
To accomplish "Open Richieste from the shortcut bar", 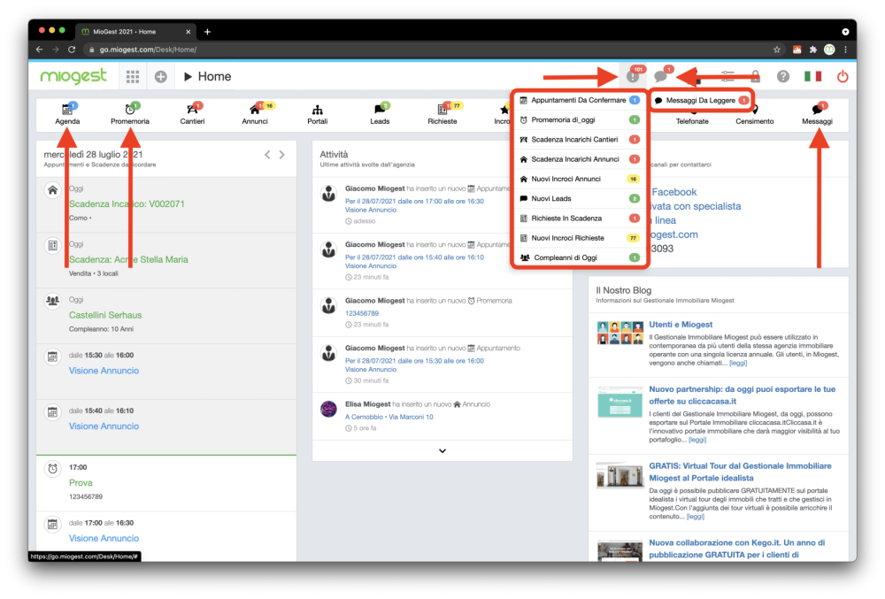I will click(x=442, y=113).
